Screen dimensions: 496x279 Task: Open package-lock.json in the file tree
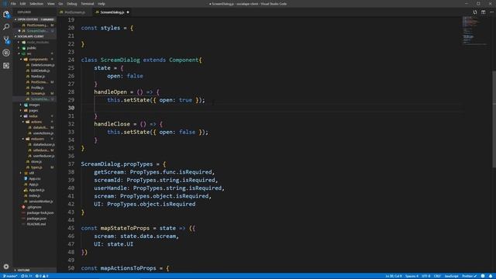[40, 213]
